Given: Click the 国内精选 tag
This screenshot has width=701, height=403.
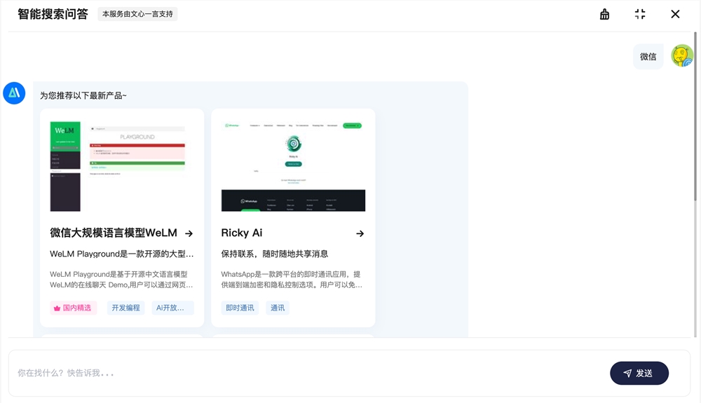Looking at the screenshot, I should coord(74,308).
